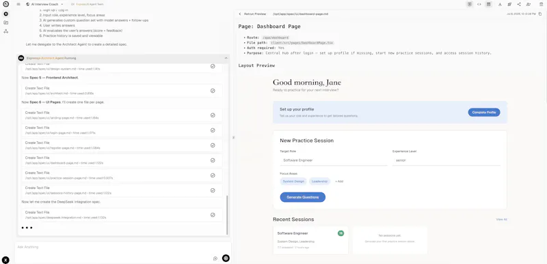Open the hamburger menu in the top bar
Screen dimensions: 547x264
[x=18, y=4]
